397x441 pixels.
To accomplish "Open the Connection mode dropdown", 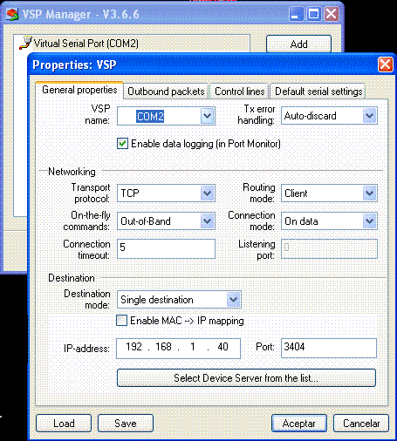I will point(370,220).
